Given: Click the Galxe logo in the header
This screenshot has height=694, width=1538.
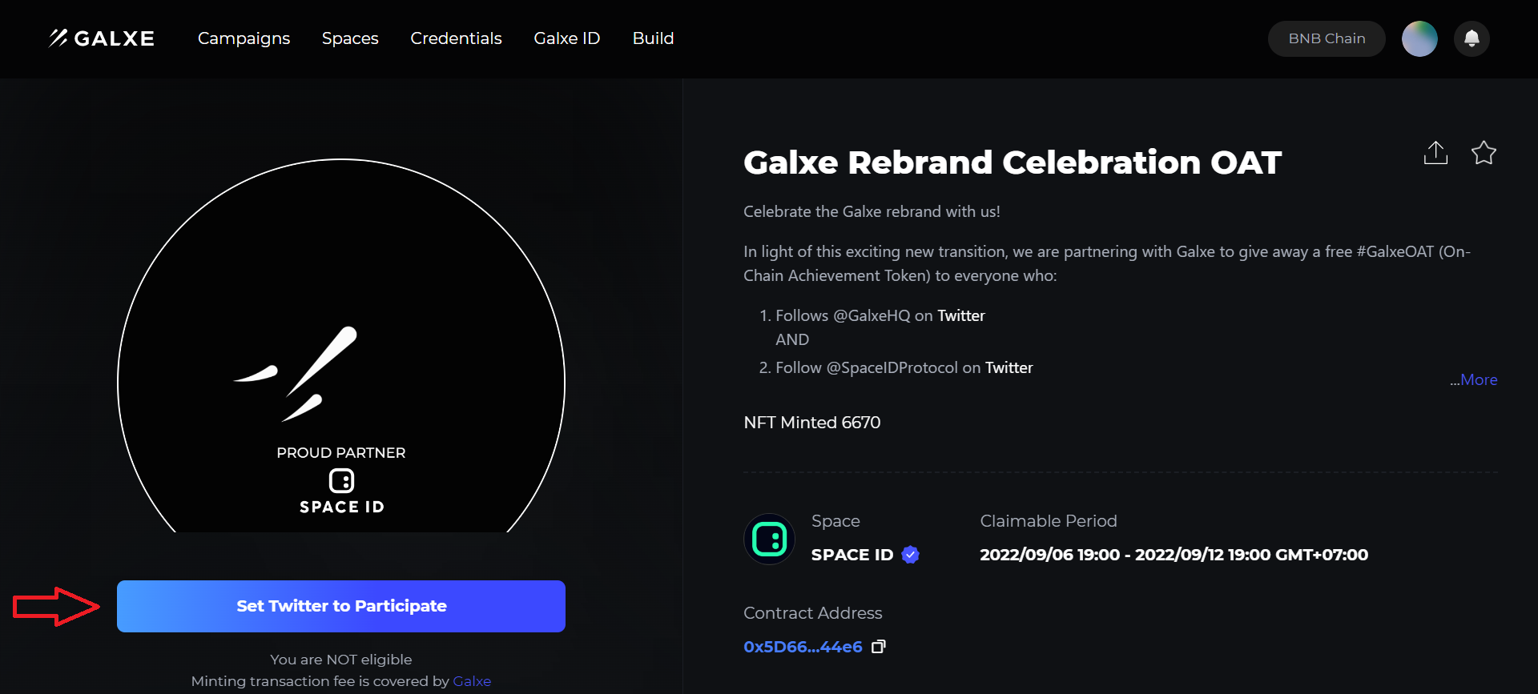Looking at the screenshot, I should 101,38.
